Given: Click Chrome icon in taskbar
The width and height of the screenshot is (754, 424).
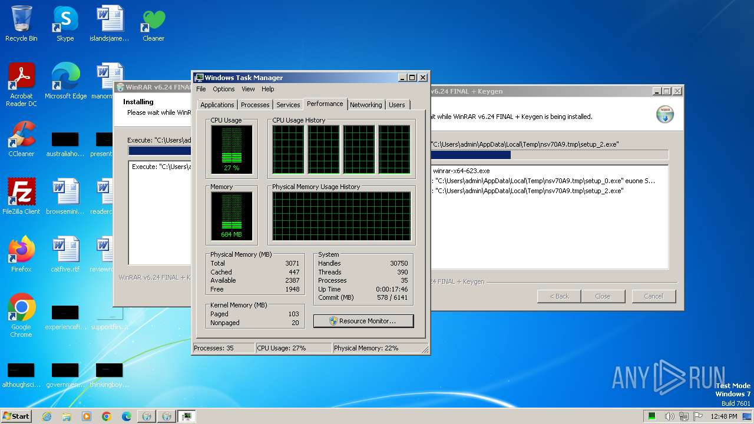Looking at the screenshot, I should (x=107, y=416).
